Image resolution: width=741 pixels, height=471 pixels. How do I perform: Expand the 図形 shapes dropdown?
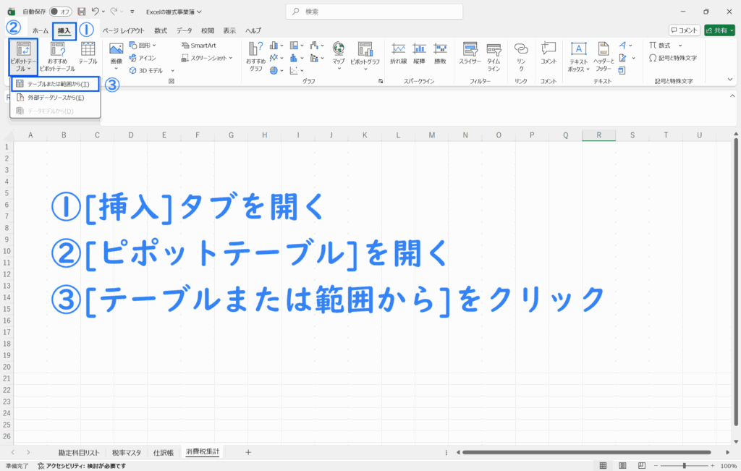[x=143, y=45]
